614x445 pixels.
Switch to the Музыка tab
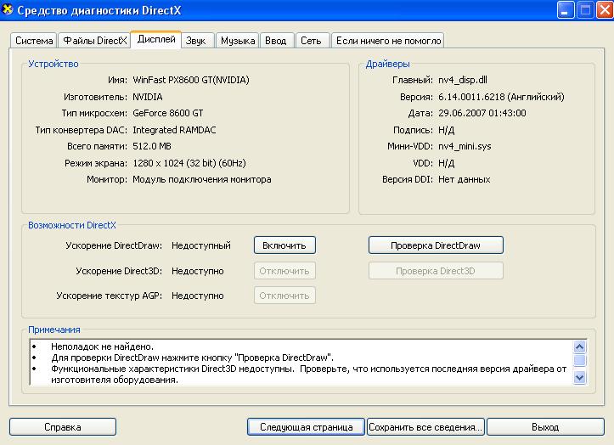point(237,41)
